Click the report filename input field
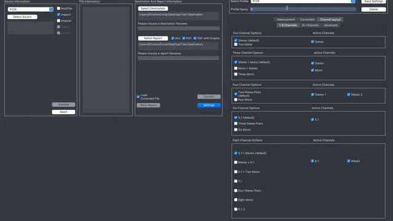The width and height of the screenshot is (393, 221). click(179, 58)
